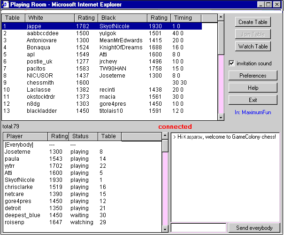This screenshot has height=235, width=284.
Task: Click the Status column header in player list
Action: [83, 136]
